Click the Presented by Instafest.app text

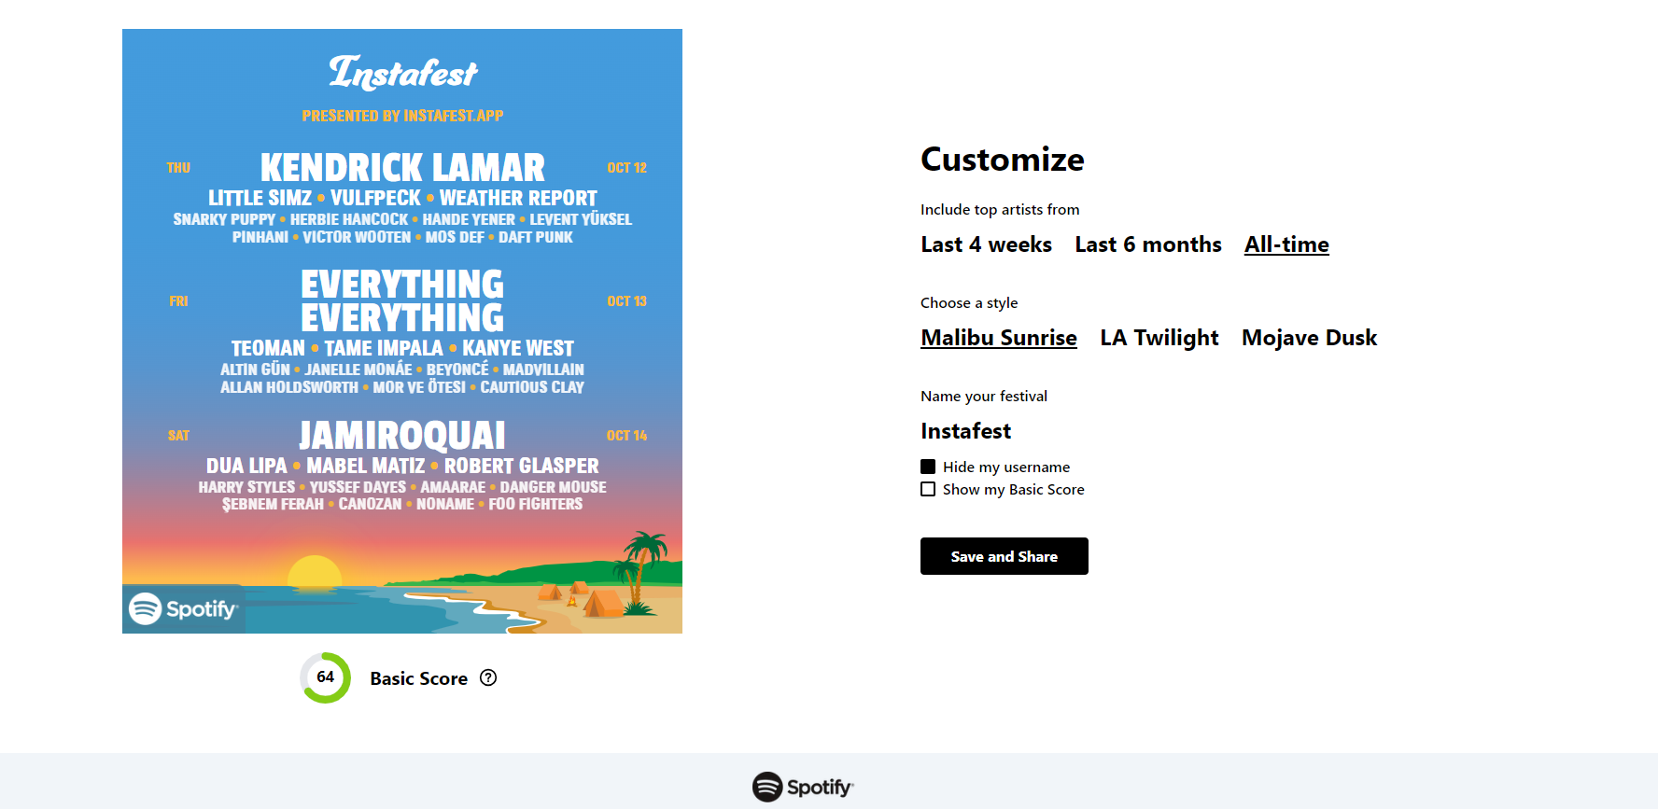coord(402,116)
